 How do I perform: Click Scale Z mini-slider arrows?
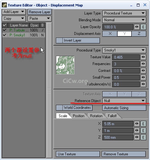click(137, 137)
